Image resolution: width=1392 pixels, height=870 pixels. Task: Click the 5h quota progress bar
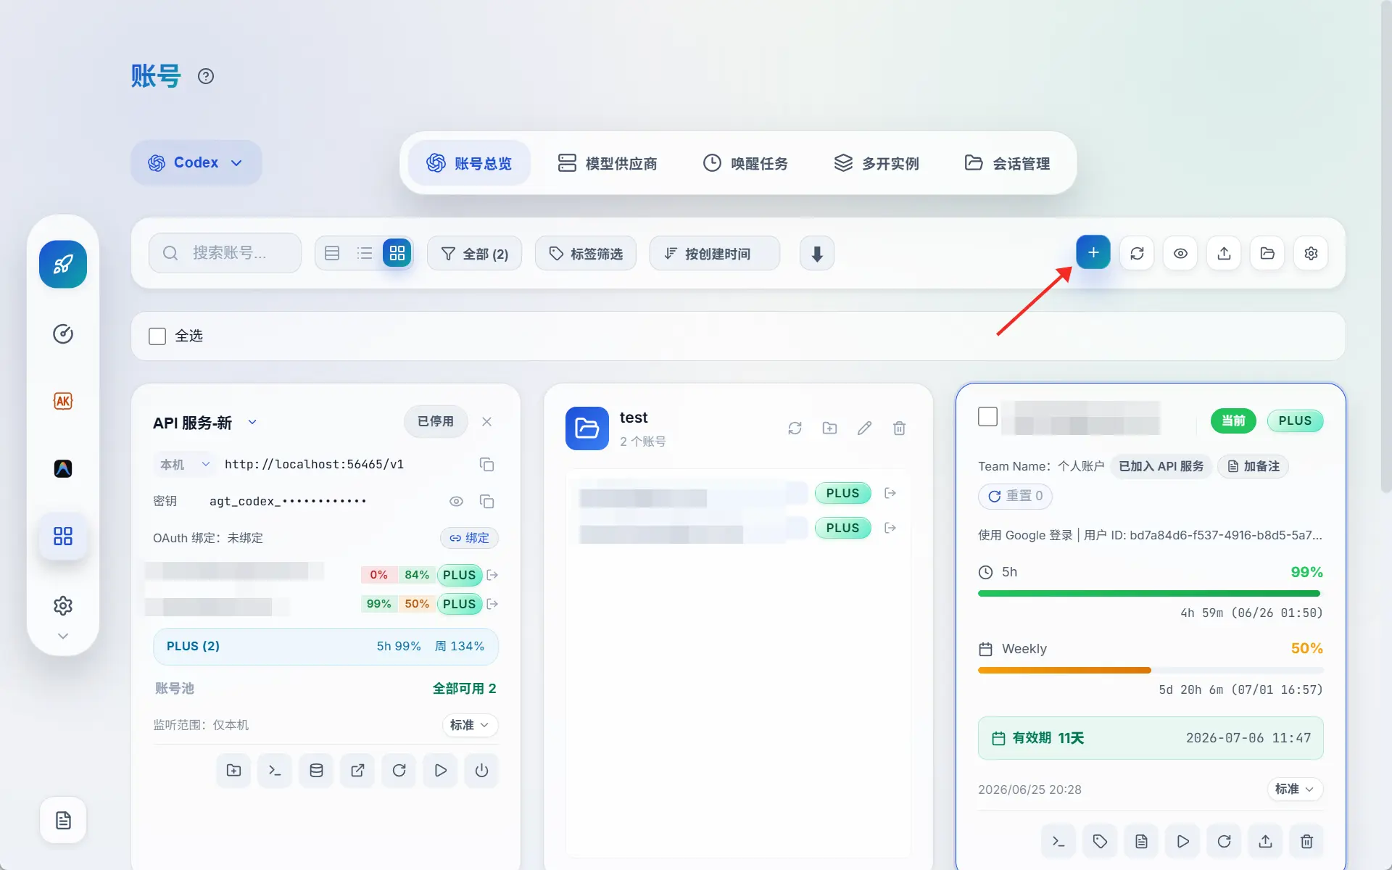point(1151,594)
